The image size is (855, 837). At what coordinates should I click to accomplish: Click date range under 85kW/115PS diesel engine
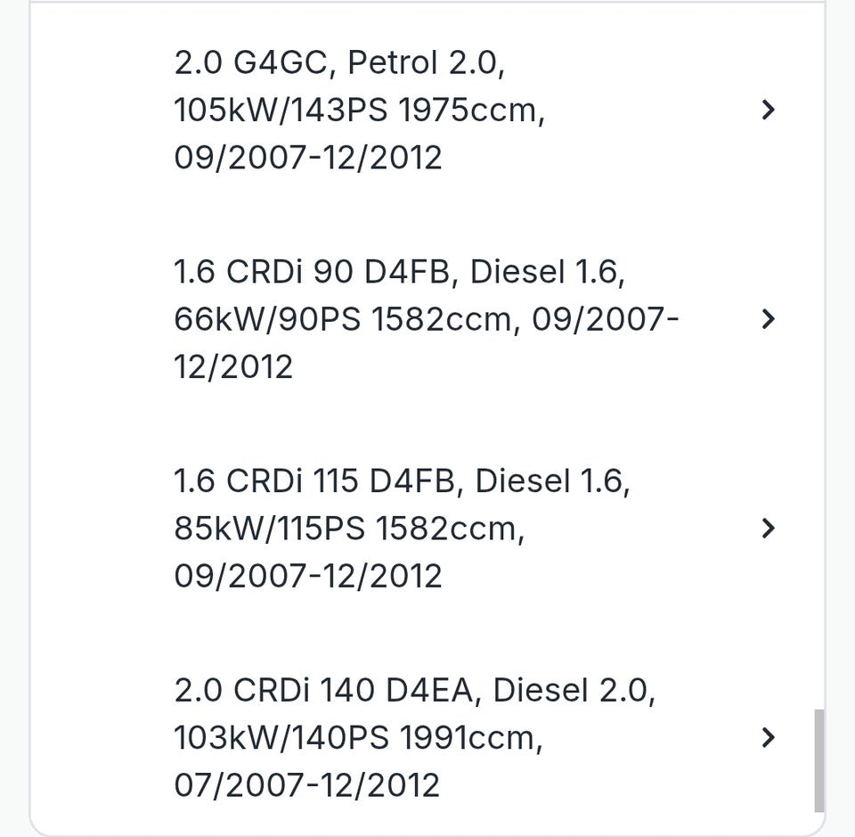307,576
